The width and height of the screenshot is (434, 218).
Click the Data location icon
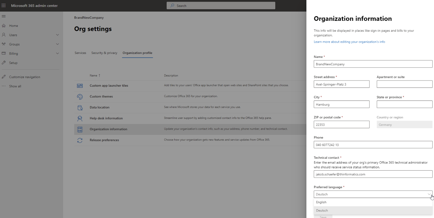click(x=80, y=108)
